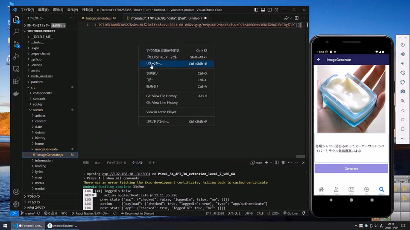Open the Extensions view
This screenshot has width=410, height=230.
[16, 81]
